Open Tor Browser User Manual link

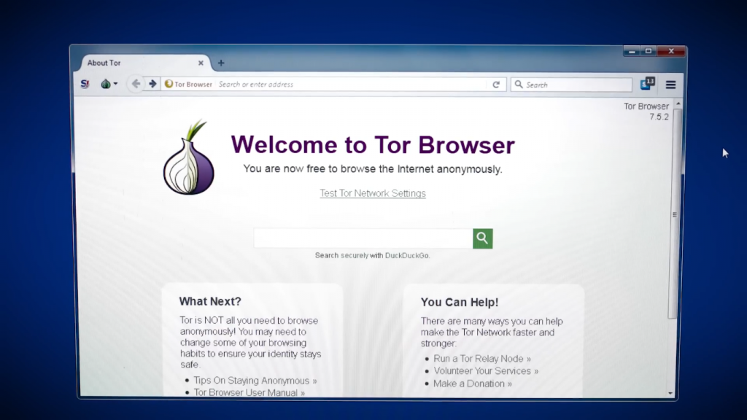[x=249, y=393]
